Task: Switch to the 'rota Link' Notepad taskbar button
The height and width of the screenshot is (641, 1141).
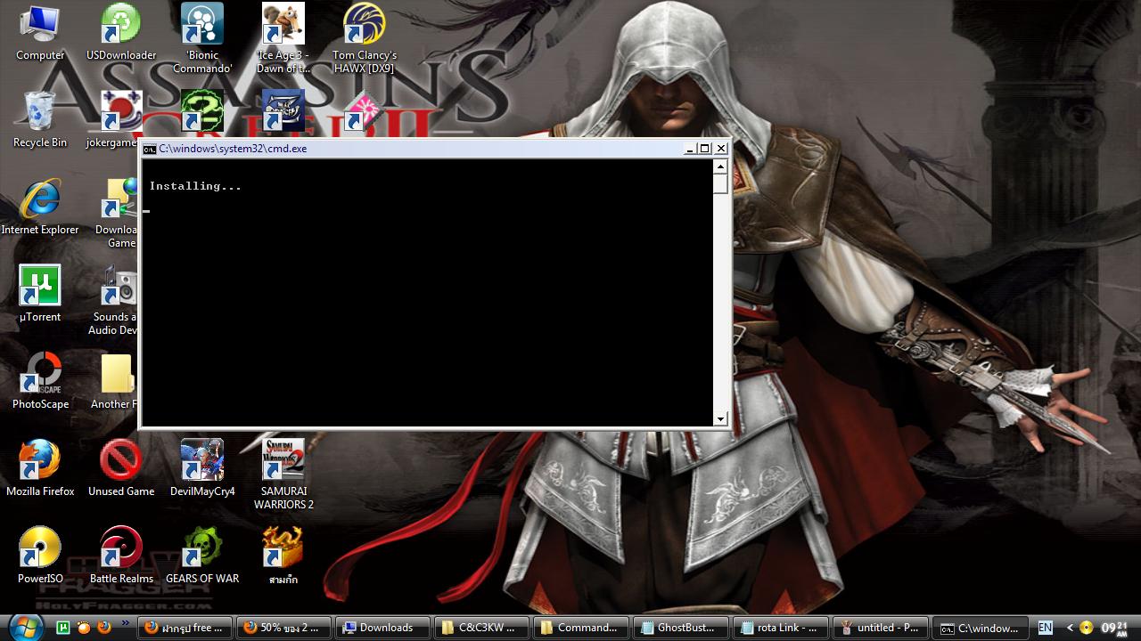Action: pos(779,628)
